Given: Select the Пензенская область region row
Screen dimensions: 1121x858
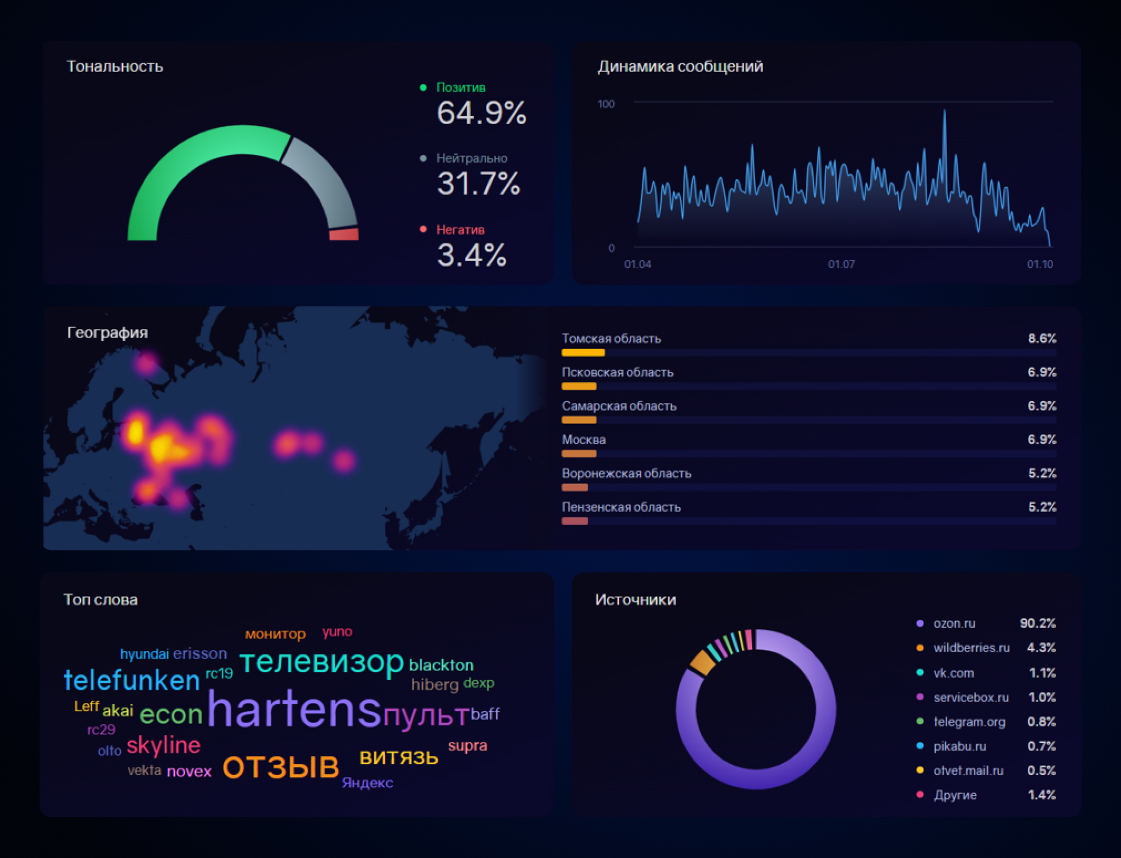Looking at the screenshot, I should click(x=809, y=513).
